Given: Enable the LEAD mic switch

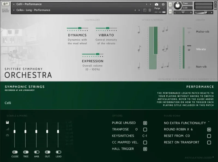Looking at the screenshot, I should point(59,152).
